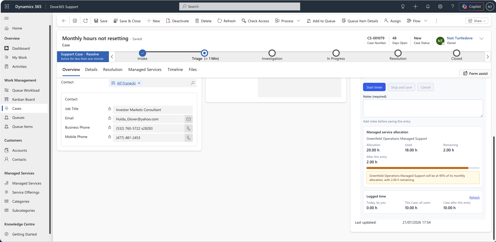Screen dimensions: 496x242
Task: Search contact lookup magnifier icon
Action: (193, 83)
